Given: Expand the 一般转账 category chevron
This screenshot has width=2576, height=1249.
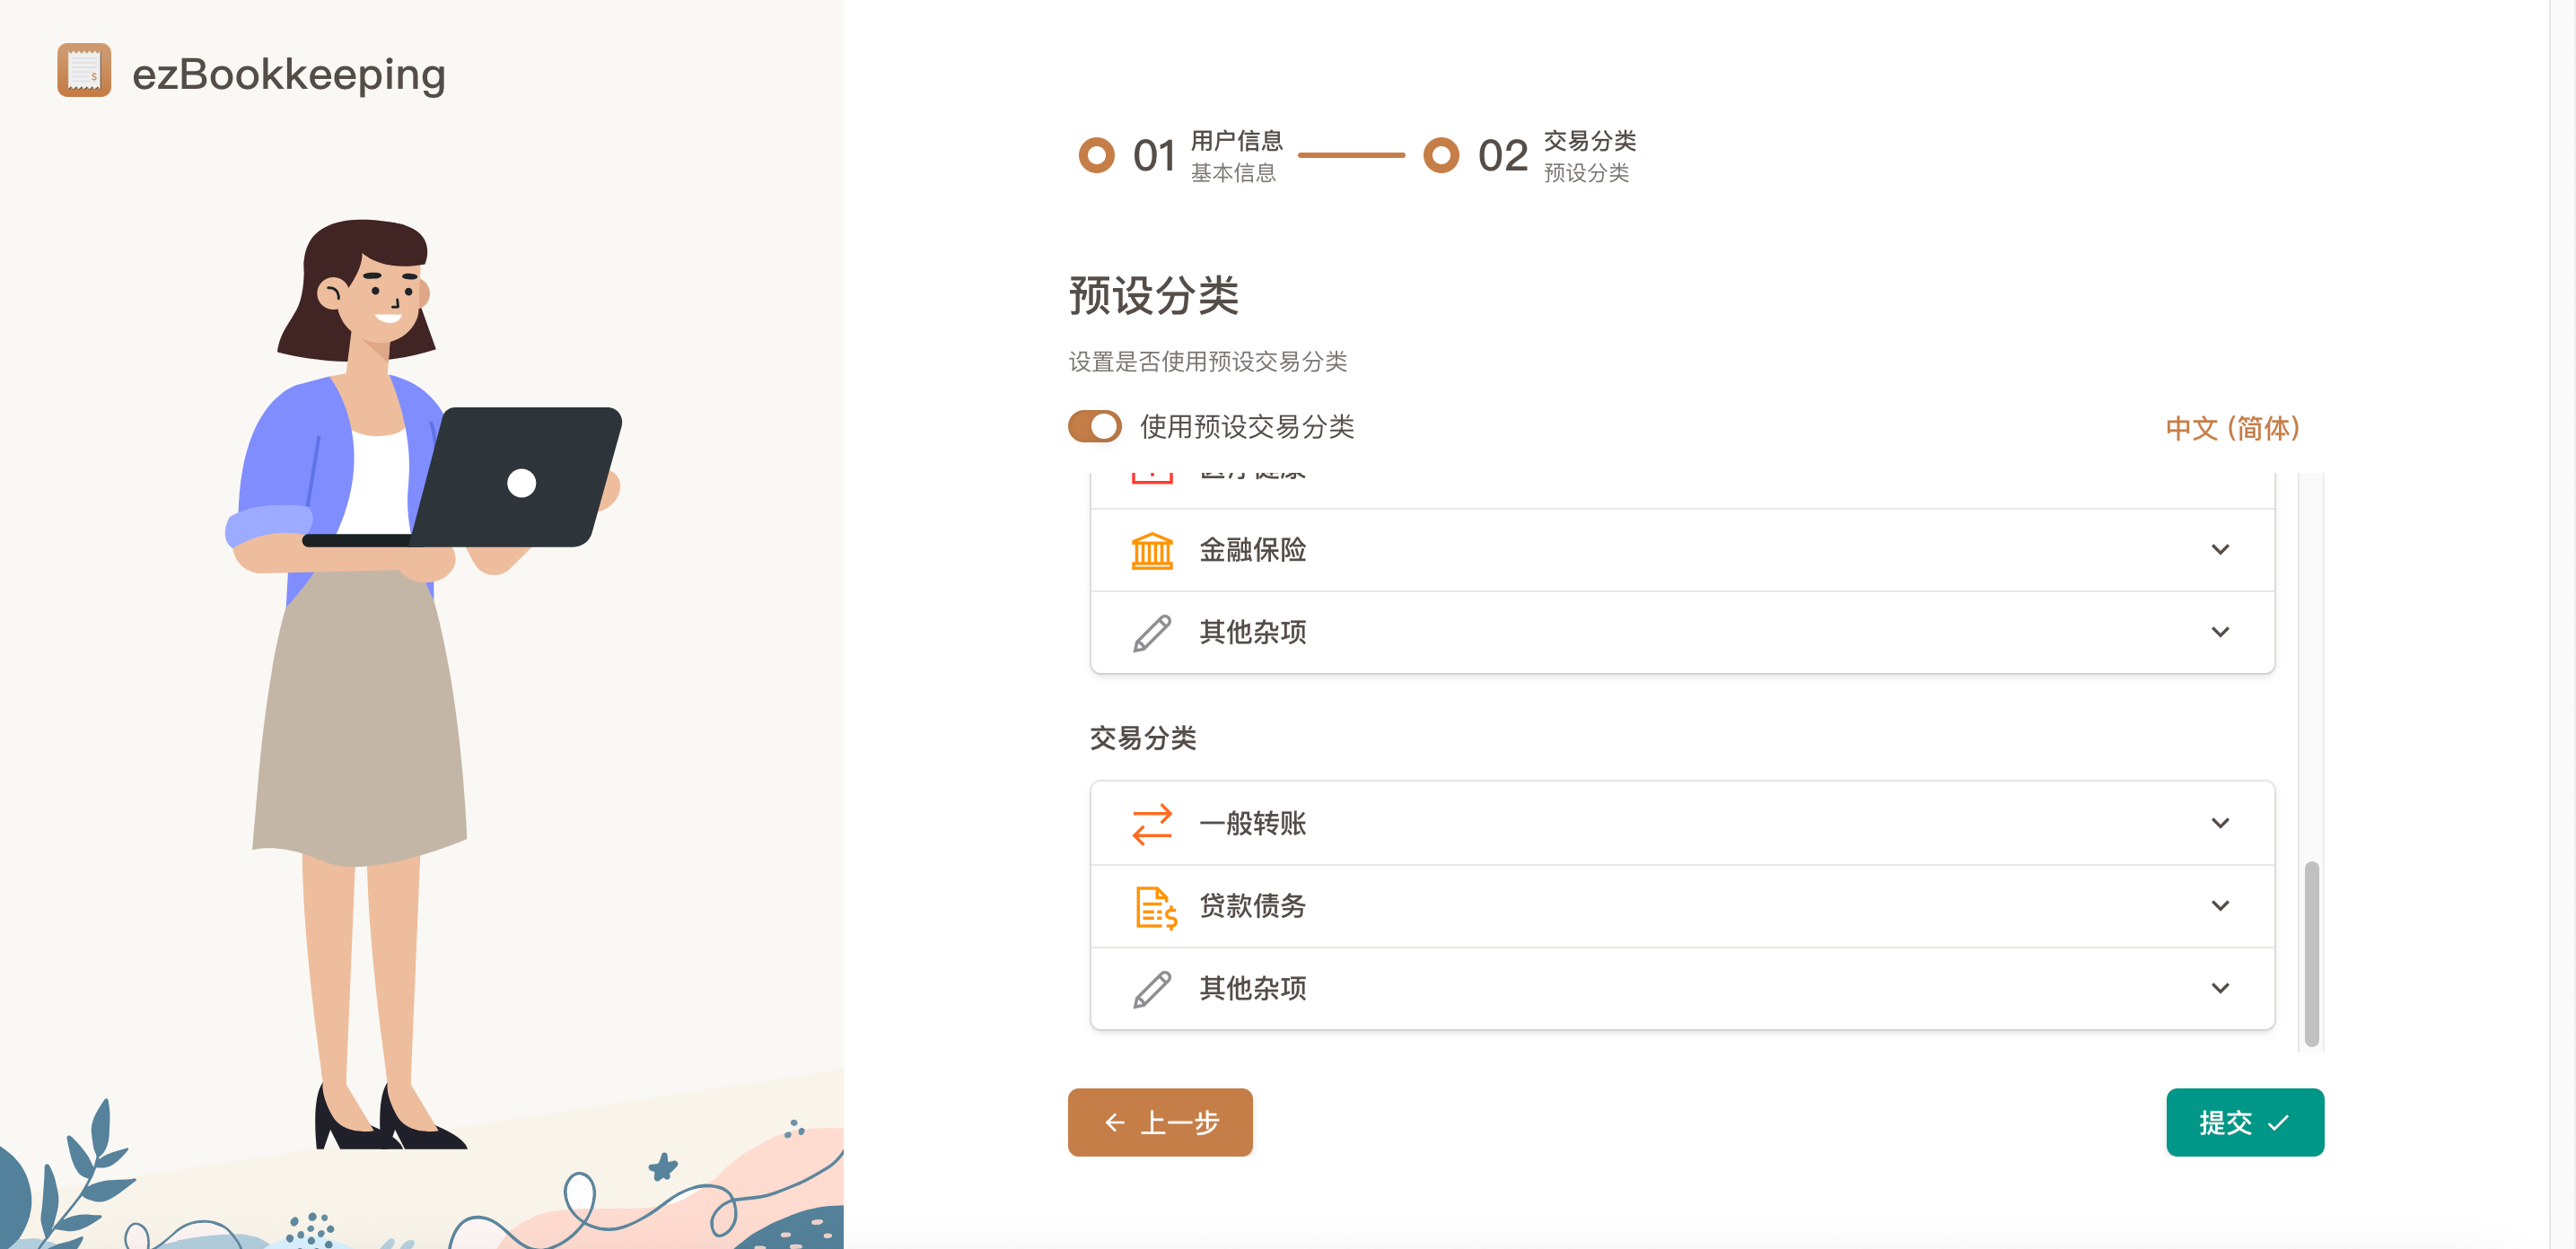Looking at the screenshot, I should pos(2219,824).
